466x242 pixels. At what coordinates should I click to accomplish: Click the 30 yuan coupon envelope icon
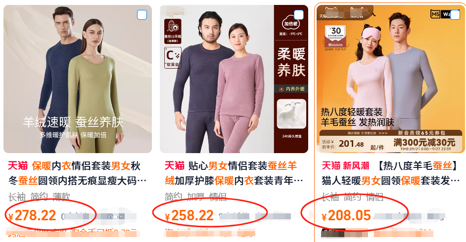pos(336,37)
